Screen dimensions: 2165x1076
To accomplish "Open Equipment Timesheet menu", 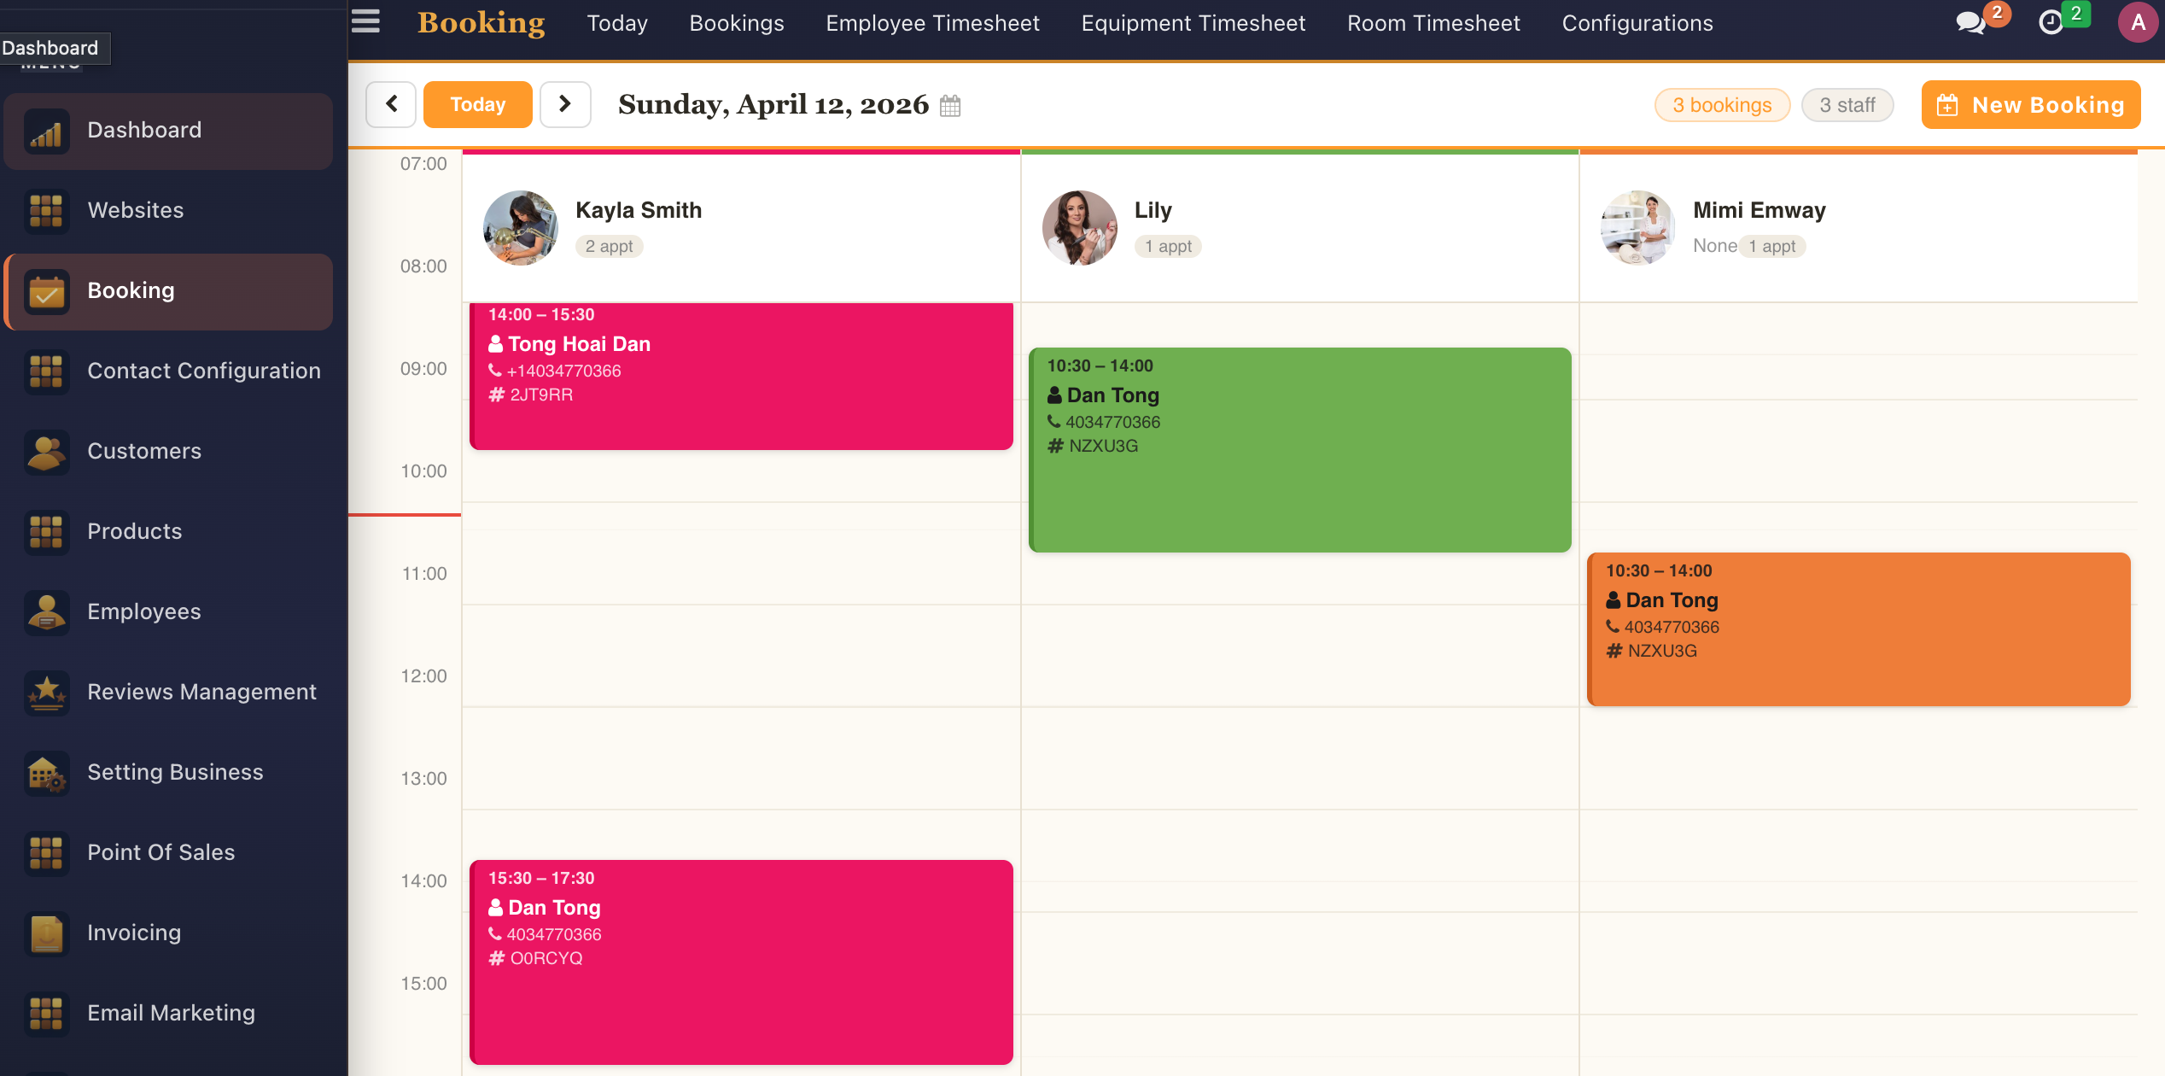I will coord(1193,23).
